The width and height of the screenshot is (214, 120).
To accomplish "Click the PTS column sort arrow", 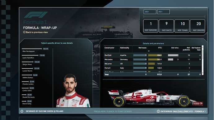I will (149, 51).
